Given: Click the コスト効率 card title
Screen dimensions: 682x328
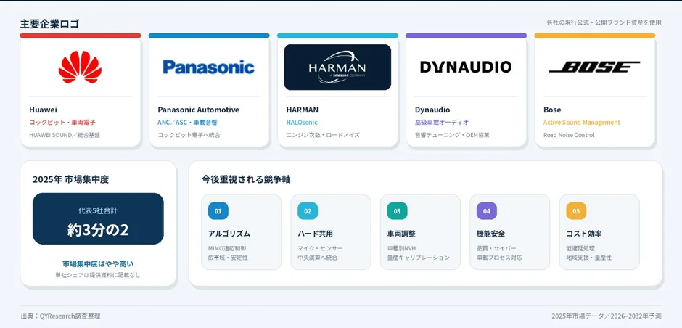Looking at the screenshot, I should point(584,234).
